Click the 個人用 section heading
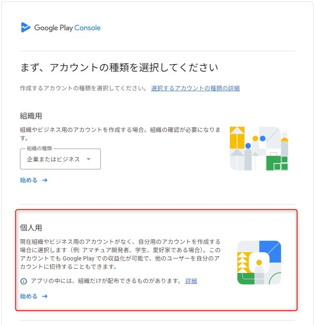The width and height of the screenshot is (314, 325). click(31, 228)
